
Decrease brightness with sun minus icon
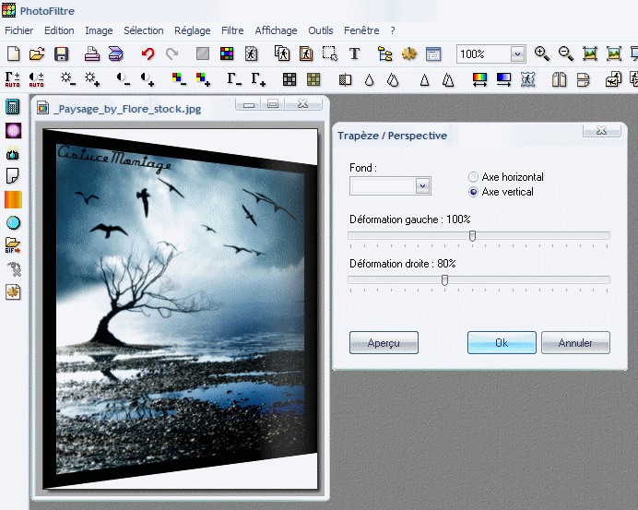(x=67, y=78)
